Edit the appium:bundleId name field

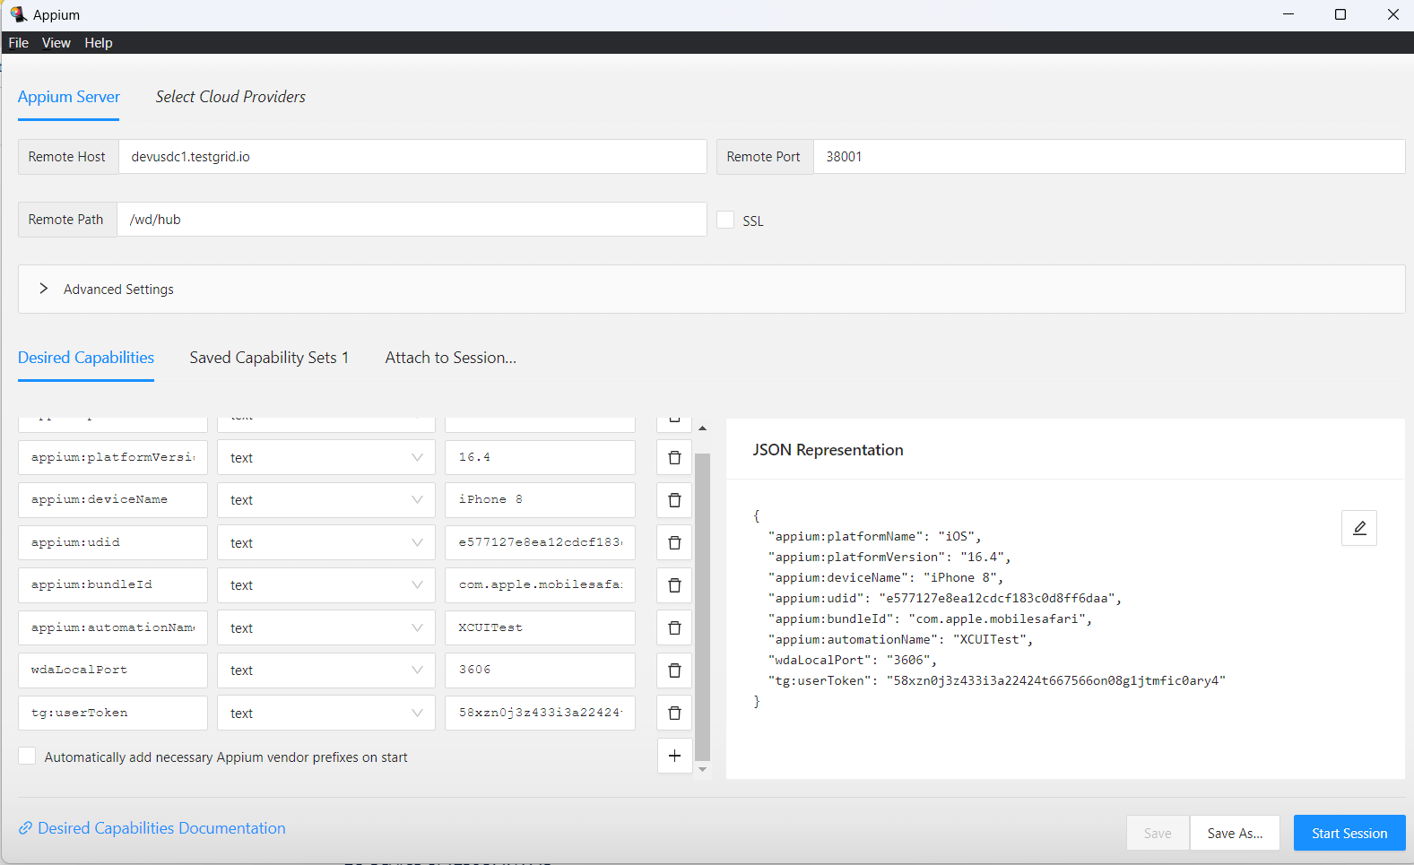113,585
